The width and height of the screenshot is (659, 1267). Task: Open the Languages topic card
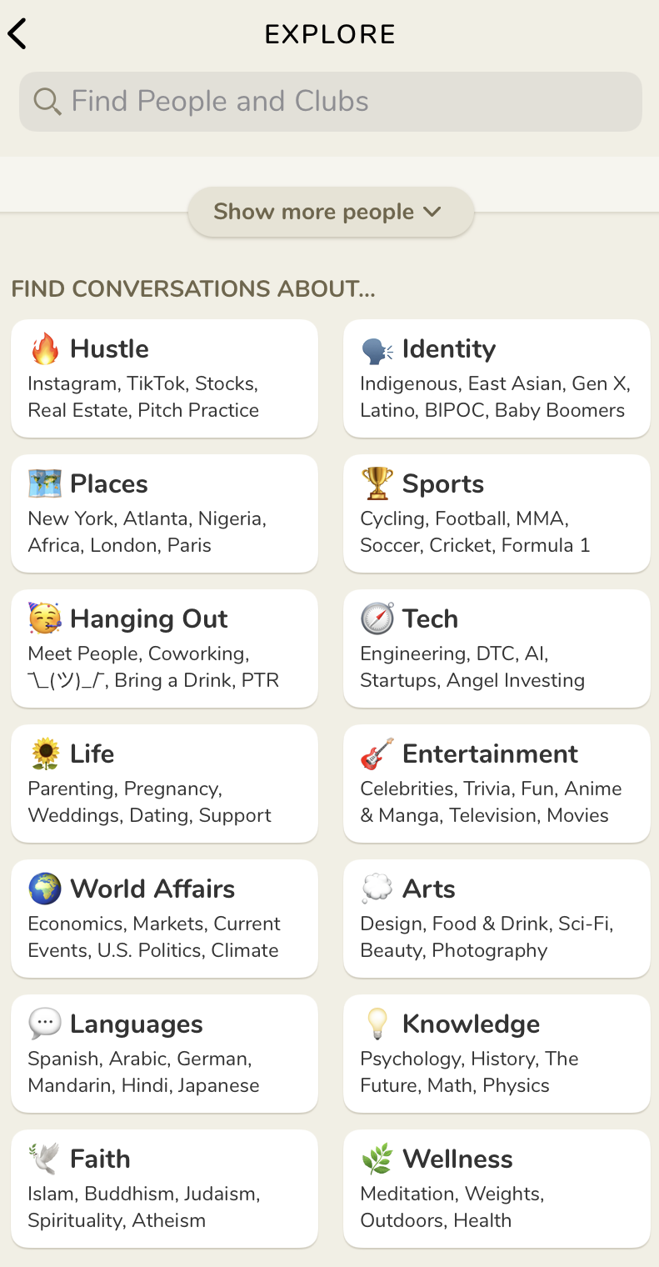(x=164, y=1054)
